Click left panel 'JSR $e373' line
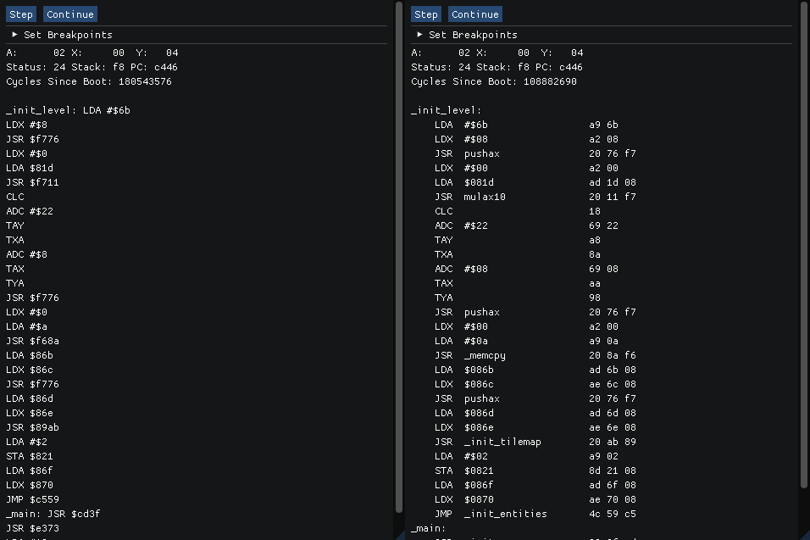Viewport: 810px width, 540px height. point(32,529)
